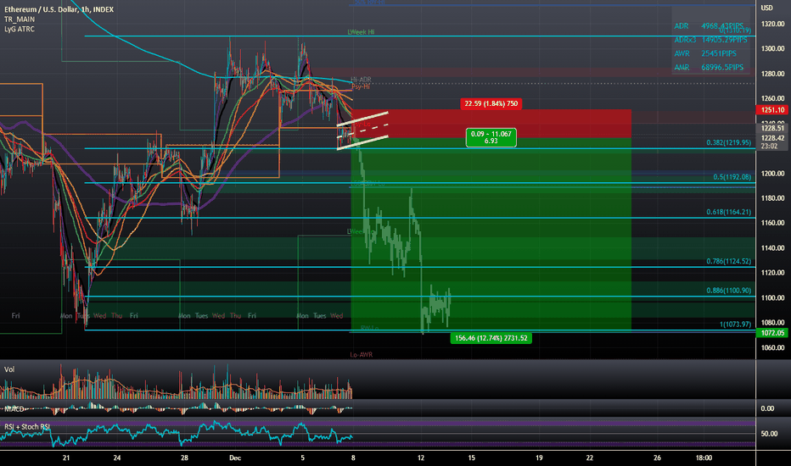Select the TR_MAIN indicator label

coord(20,19)
